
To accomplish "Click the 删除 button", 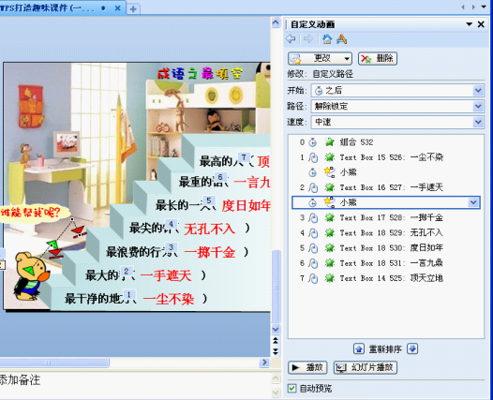I will pyautogui.click(x=378, y=58).
